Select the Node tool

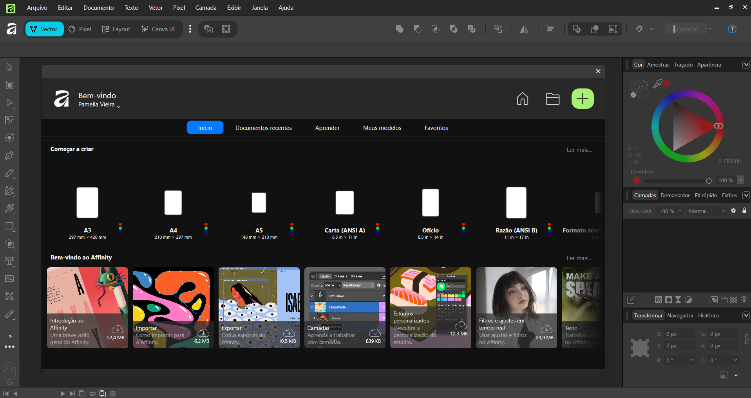click(x=9, y=103)
